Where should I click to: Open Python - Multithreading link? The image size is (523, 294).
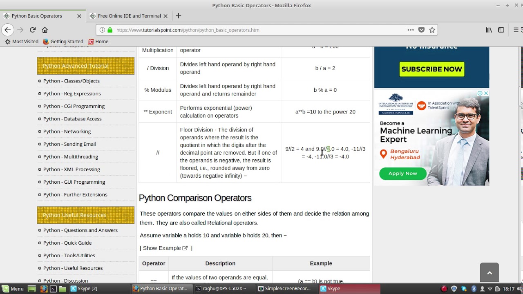pos(71,157)
